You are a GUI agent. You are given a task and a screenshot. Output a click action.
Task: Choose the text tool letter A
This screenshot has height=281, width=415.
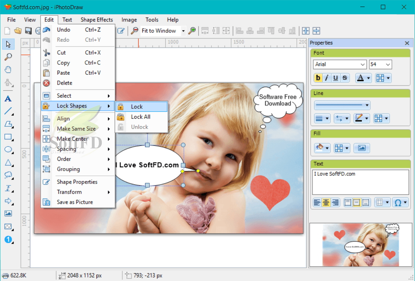click(8, 99)
